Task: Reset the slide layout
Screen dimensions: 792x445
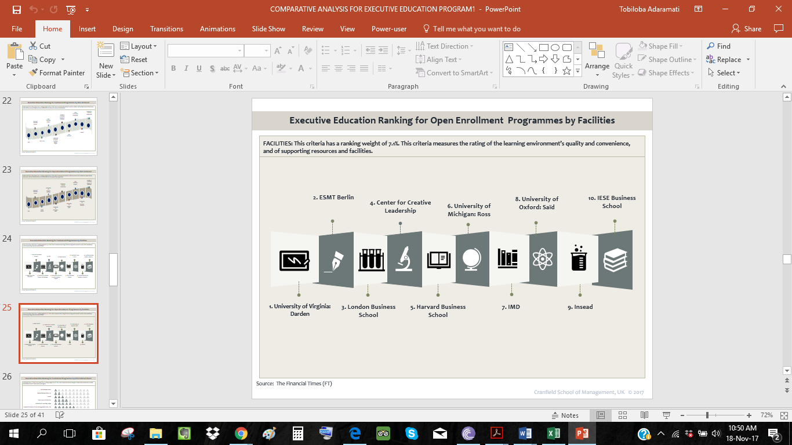Action: pyautogui.click(x=134, y=60)
